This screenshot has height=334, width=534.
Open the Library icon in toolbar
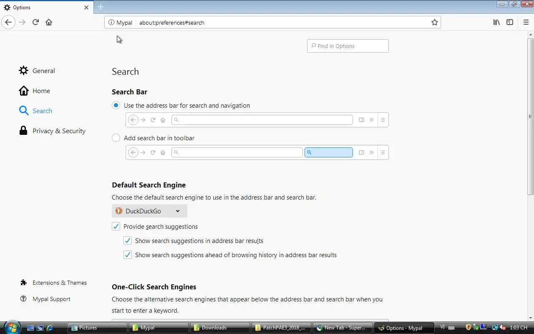(x=496, y=22)
